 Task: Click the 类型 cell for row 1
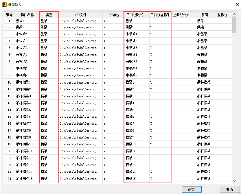pyautogui.click(x=49, y=21)
